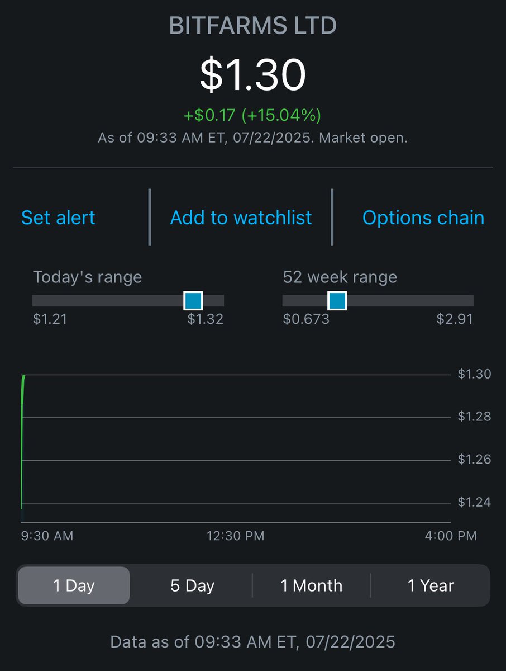This screenshot has width=506, height=671.
Task: Click the 9:30 AM time axis label
Action: tap(47, 536)
